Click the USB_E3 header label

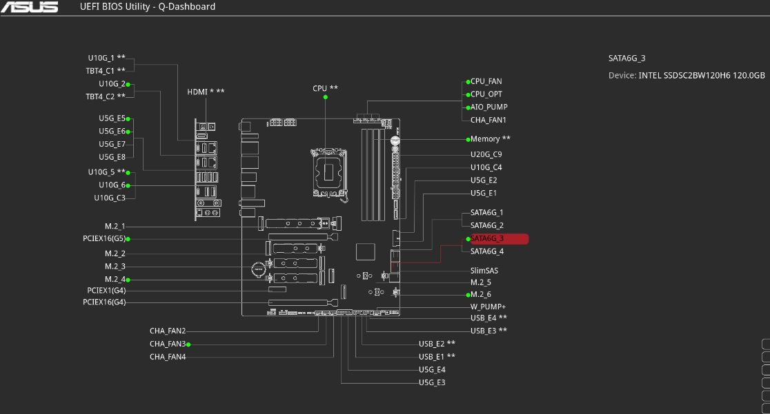(488, 331)
